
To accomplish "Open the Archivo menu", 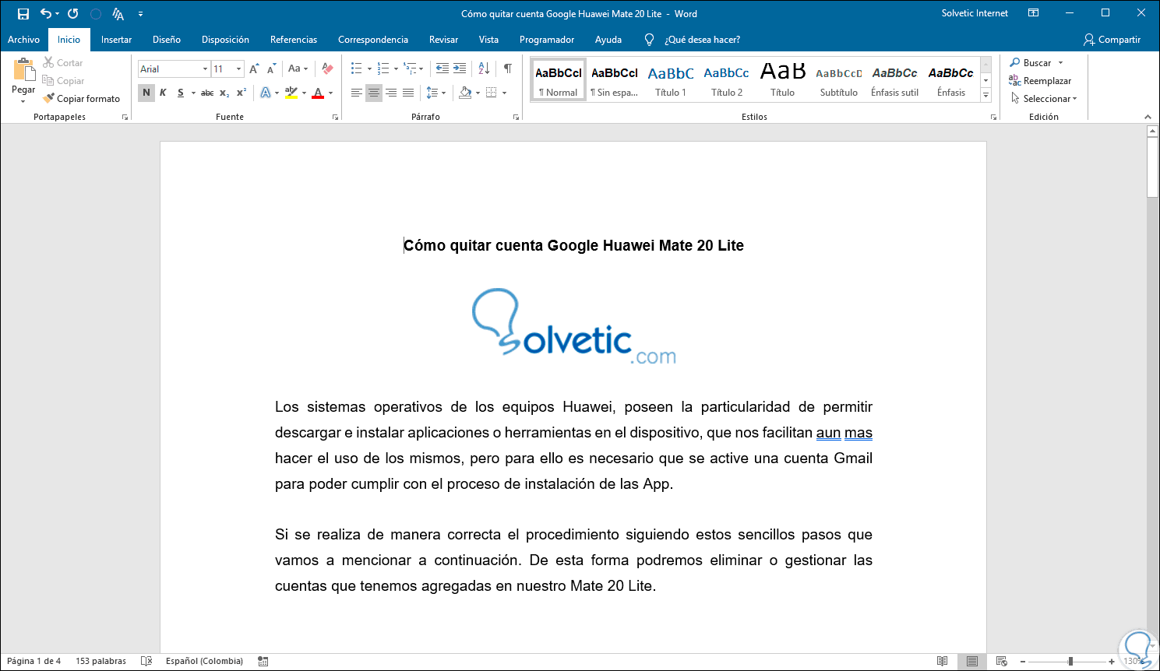I will (x=23, y=40).
